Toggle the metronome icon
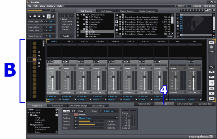 pos(53,16)
